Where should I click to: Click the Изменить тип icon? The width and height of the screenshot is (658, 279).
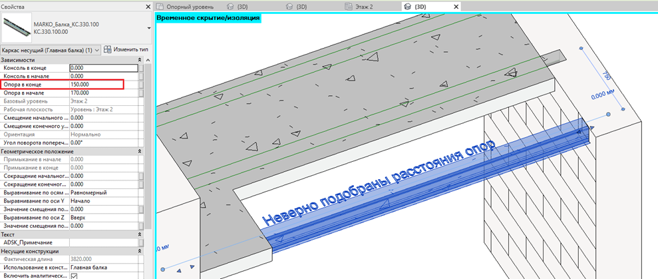107,49
